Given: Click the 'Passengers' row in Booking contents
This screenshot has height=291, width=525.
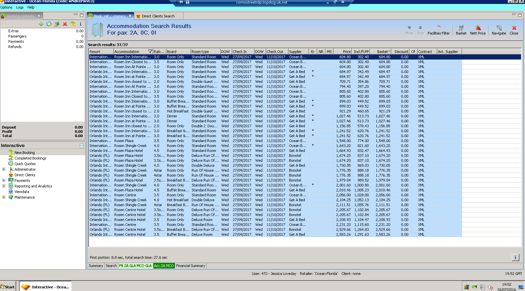Looking at the screenshot, I should (43, 36).
